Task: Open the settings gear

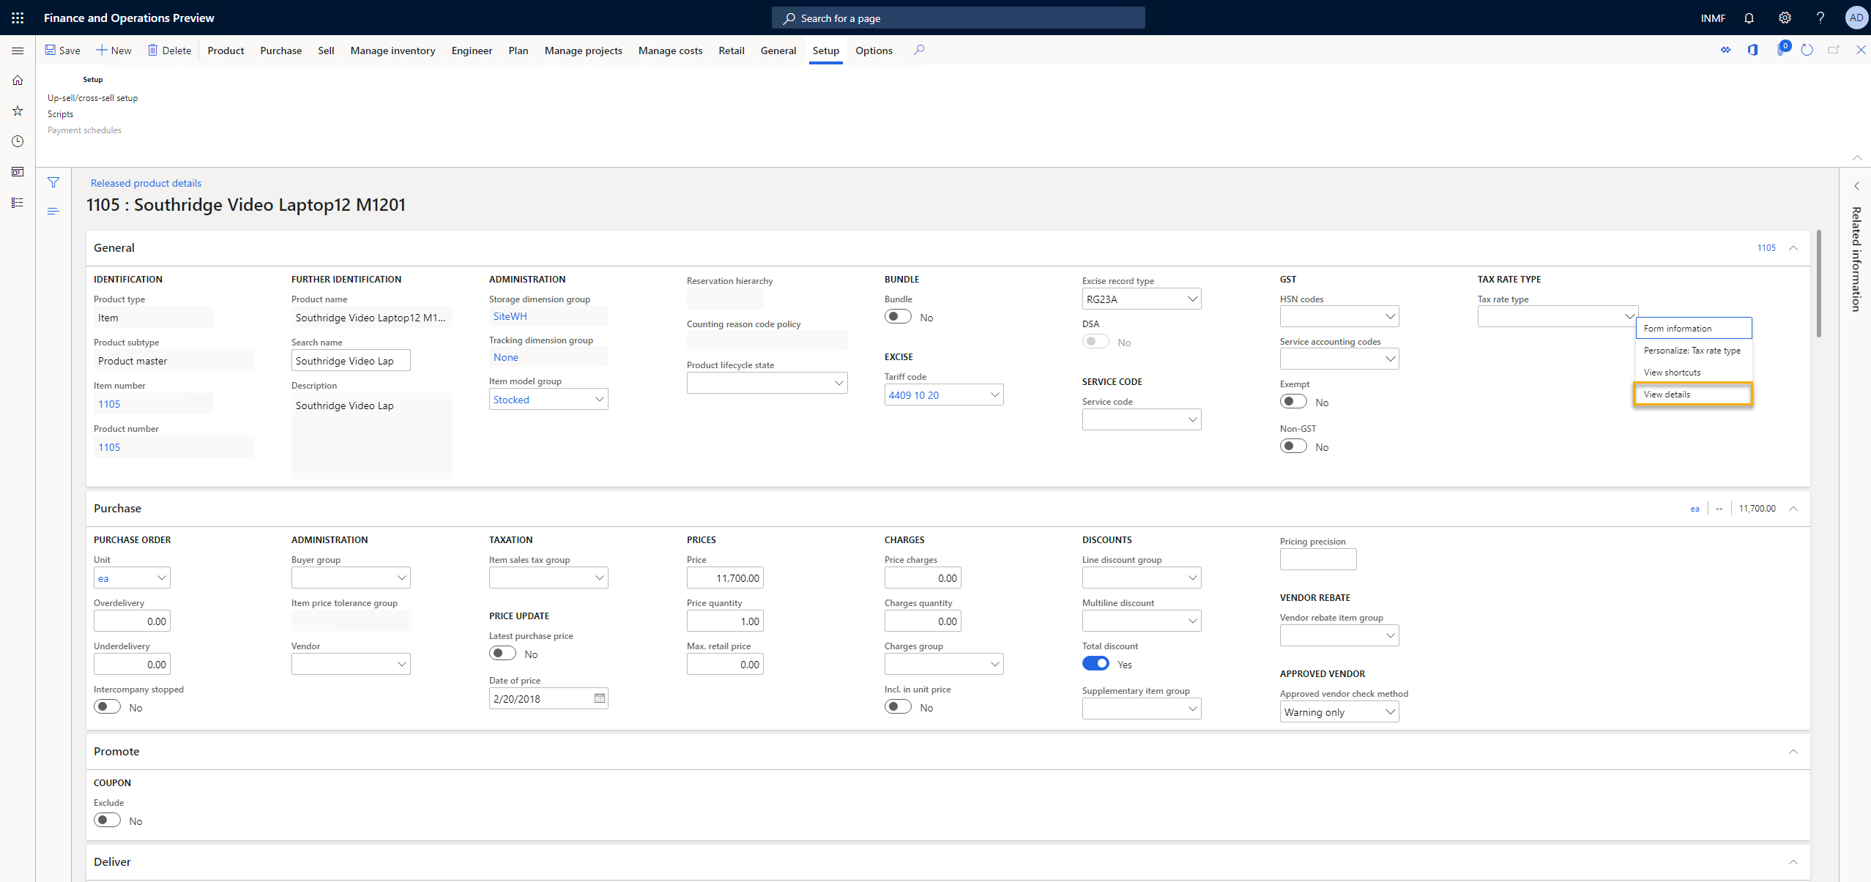Action: [x=1785, y=18]
